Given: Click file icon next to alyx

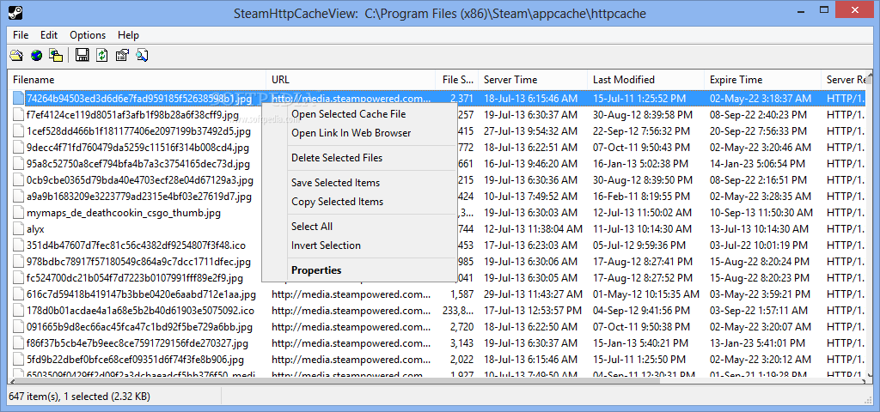Looking at the screenshot, I should 18,229.
